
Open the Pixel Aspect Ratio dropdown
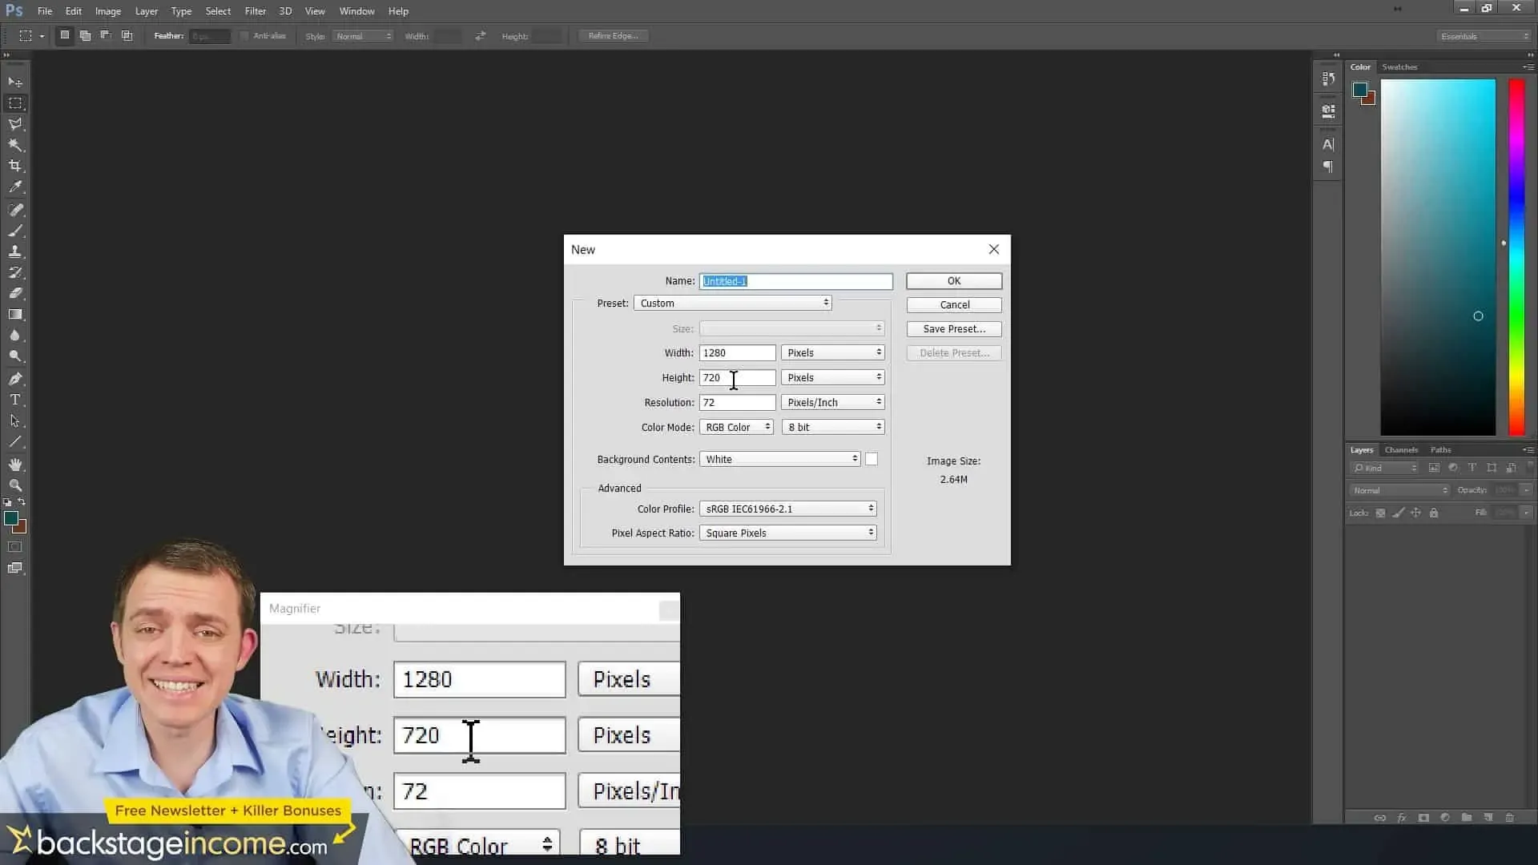[787, 532]
